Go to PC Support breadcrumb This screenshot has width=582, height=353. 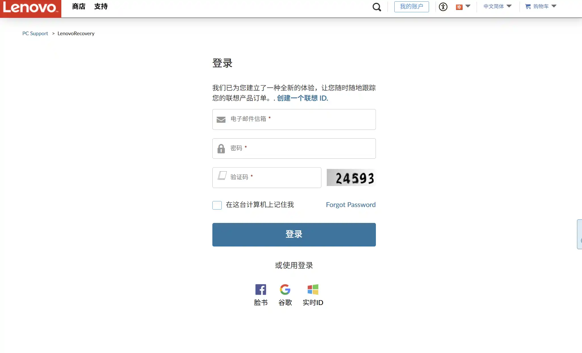[35, 34]
